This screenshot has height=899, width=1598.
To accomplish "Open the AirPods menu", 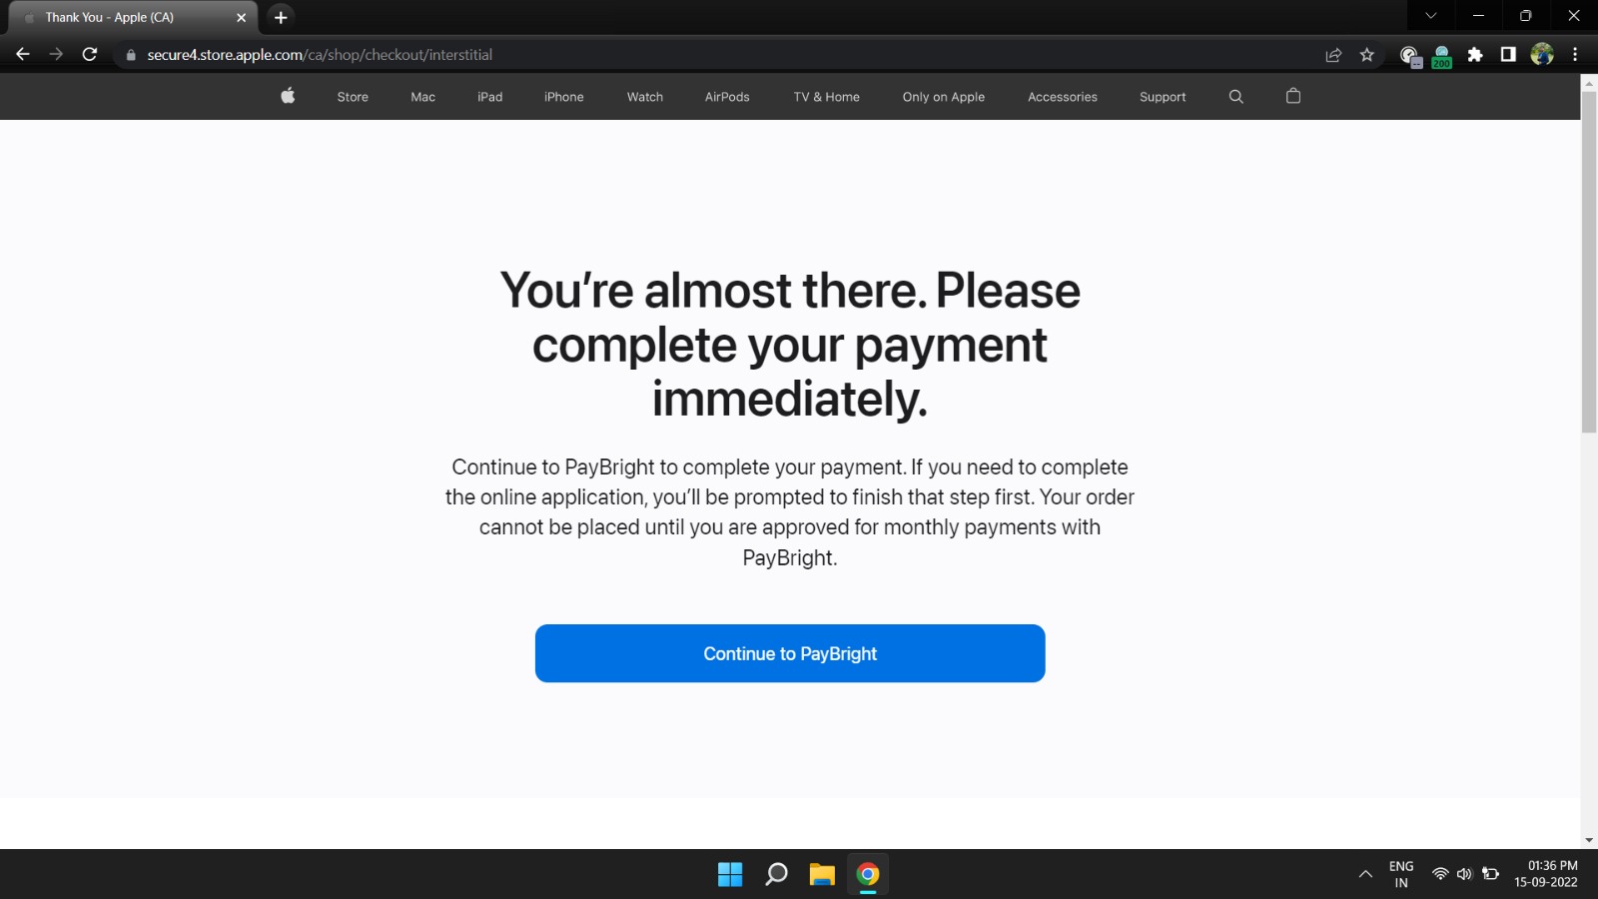I will (727, 97).
